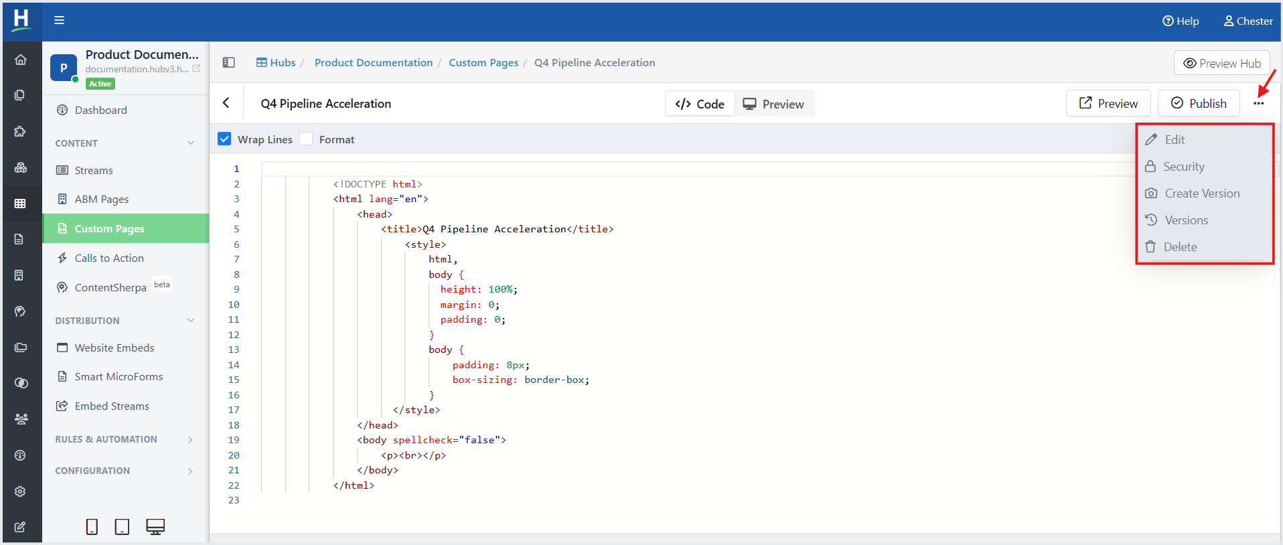
Task: Click the Active status badge
Action: coord(100,84)
